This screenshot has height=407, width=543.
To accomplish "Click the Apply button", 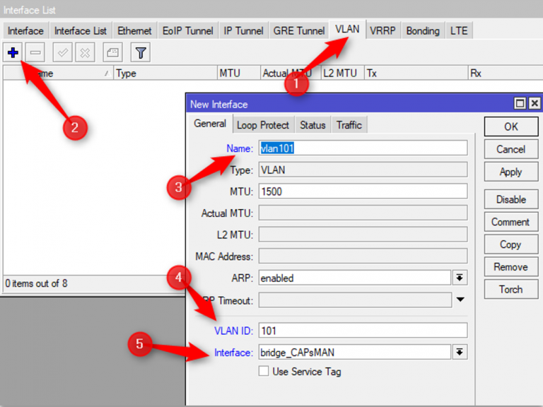I will click(510, 172).
